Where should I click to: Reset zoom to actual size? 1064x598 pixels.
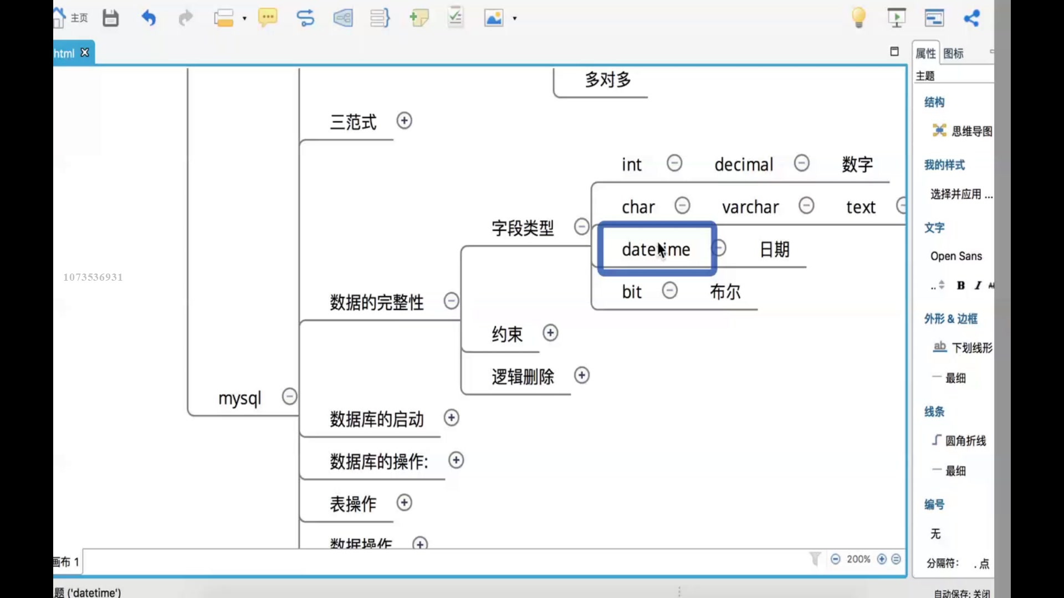point(896,559)
